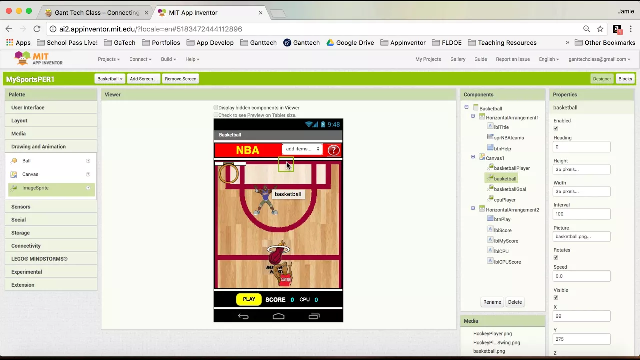Toggle the Visible property checkbox
Image resolution: width=640 pixels, height=360 pixels.
(x=556, y=298)
